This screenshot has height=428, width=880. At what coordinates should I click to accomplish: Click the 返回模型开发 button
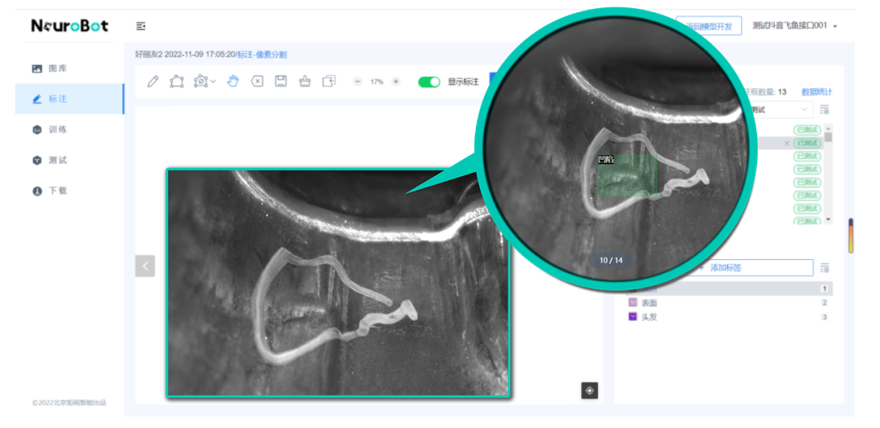tap(710, 26)
